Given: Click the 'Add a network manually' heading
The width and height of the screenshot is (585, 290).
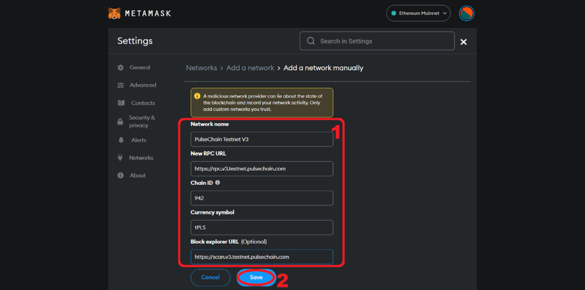Looking at the screenshot, I should (x=323, y=68).
